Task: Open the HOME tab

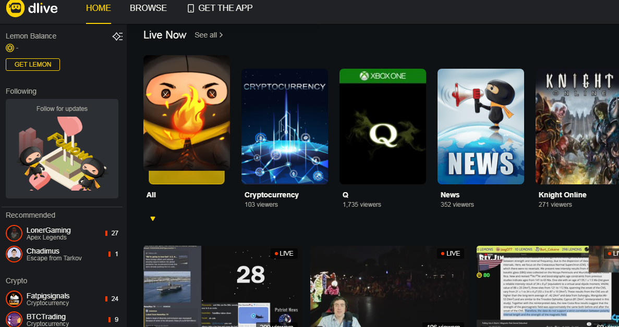Action: (98, 8)
